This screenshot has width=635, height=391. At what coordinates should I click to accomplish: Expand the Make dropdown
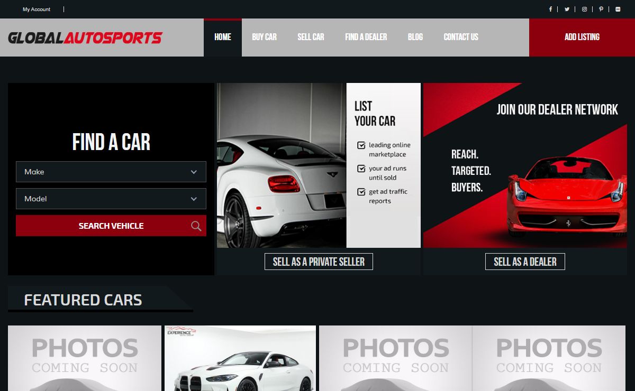(111, 172)
